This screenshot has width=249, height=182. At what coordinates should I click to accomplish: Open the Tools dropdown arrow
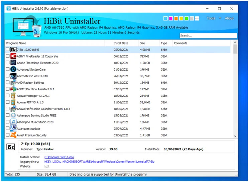pos(220,18)
